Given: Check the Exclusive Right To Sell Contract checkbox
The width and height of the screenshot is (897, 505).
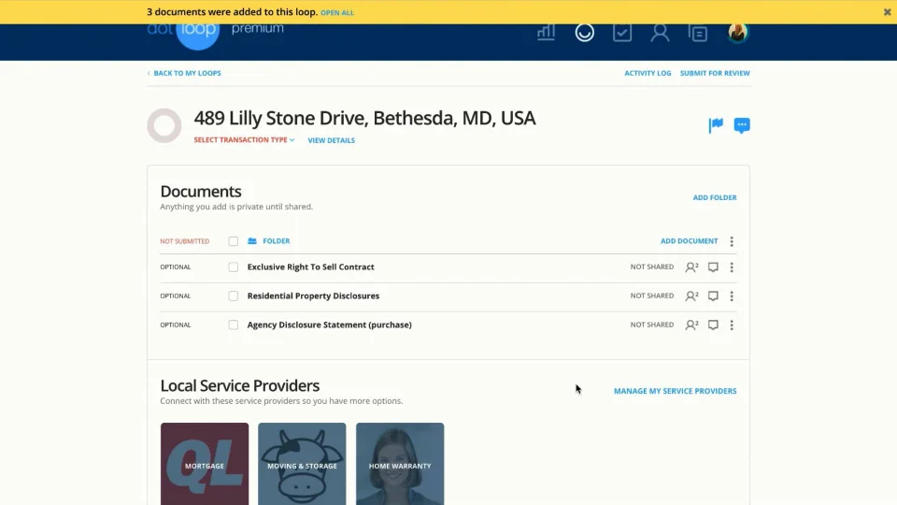Looking at the screenshot, I should click(234, 267).
